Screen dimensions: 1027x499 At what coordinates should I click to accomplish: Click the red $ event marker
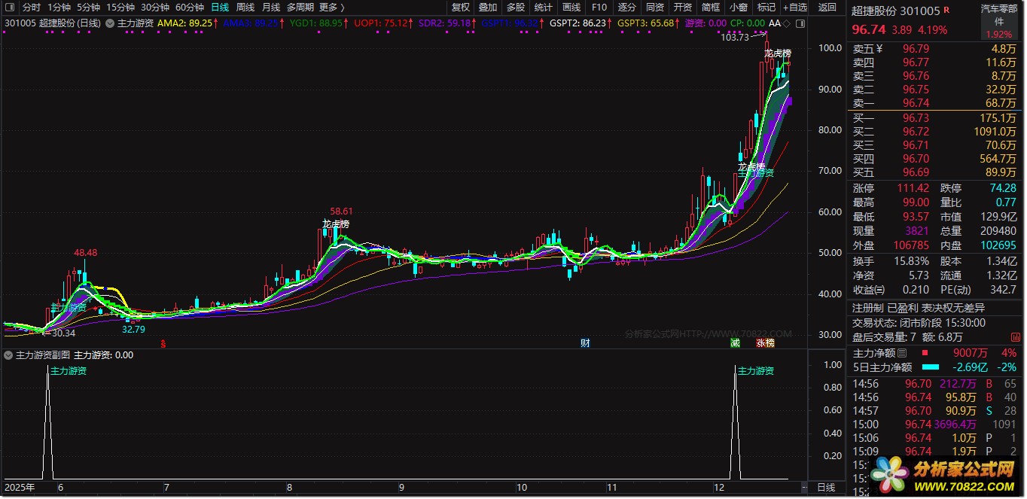(x=163, y=343)
